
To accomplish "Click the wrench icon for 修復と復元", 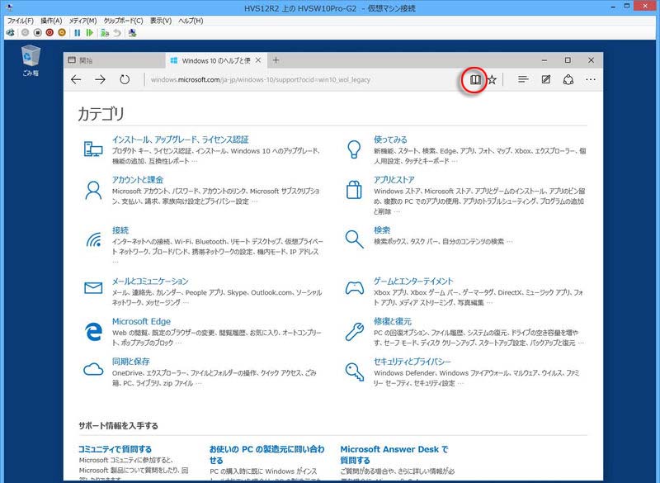I will pyautogui.click(x=355, y=331).
